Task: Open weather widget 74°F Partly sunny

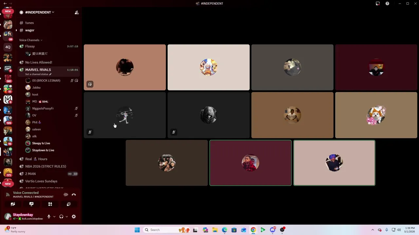Action: point(15,230)
